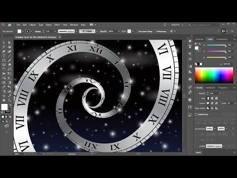Open the Effect menu
237x178 pixels.
tap(57, 25)
